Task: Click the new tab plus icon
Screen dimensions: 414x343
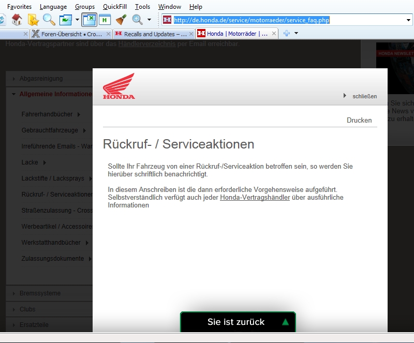Action: (286, 34)
